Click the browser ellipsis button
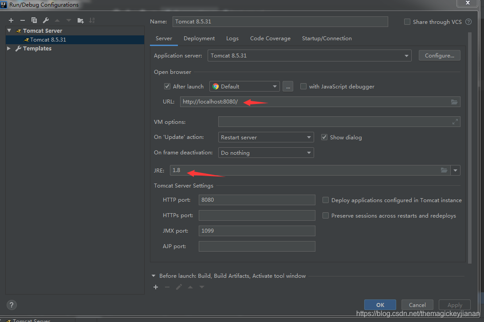 287,87
